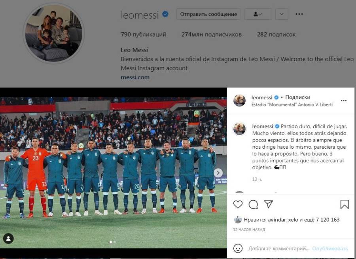Open the Estadio Monumental location link

(x=292, y=104)
